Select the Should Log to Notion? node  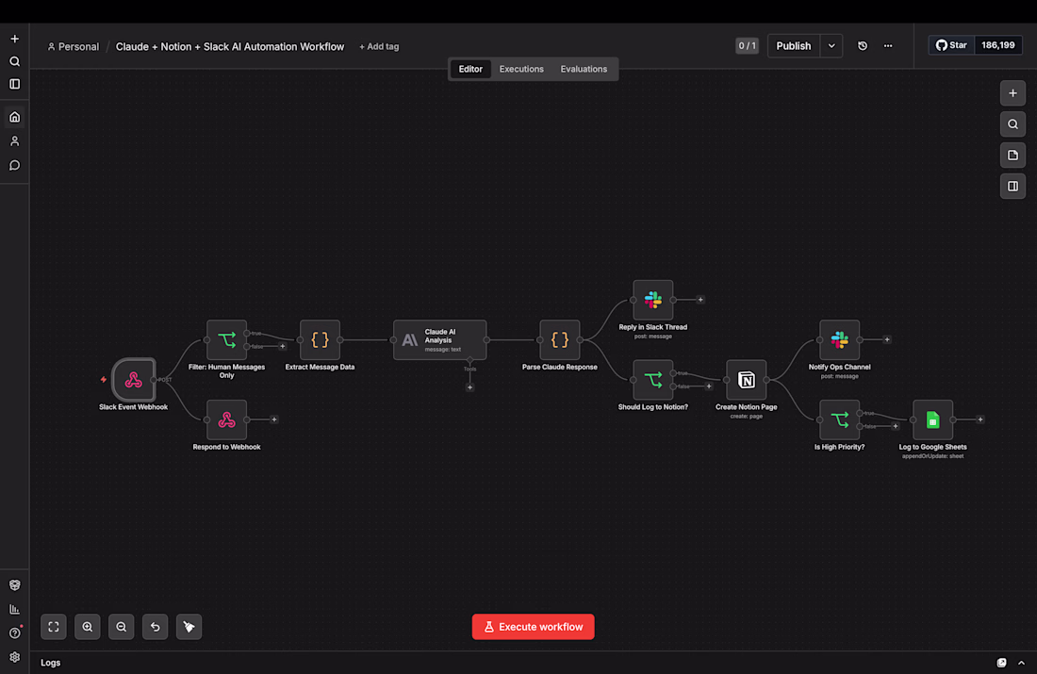coord(652,380)
